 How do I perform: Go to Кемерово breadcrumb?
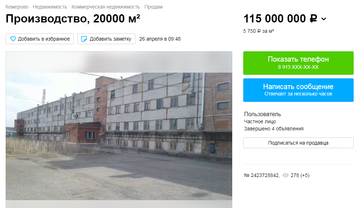coord(17,7)
